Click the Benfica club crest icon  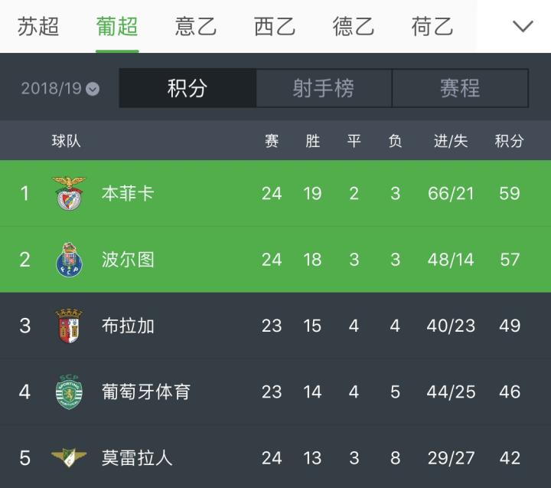point(70,193)
